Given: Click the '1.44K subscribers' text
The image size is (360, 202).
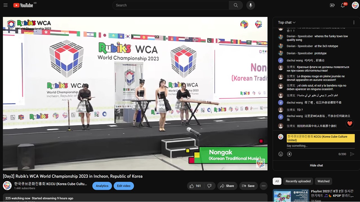Looking at the screenshot, I should (x=25, y=188).
